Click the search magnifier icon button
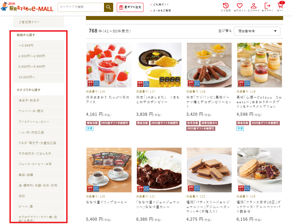 (x=108, y=7)
